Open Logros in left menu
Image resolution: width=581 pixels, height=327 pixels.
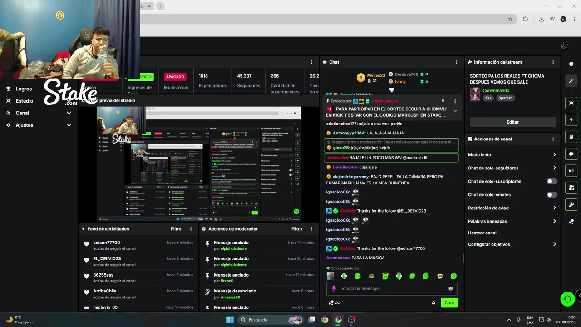[x=24, y=89]
